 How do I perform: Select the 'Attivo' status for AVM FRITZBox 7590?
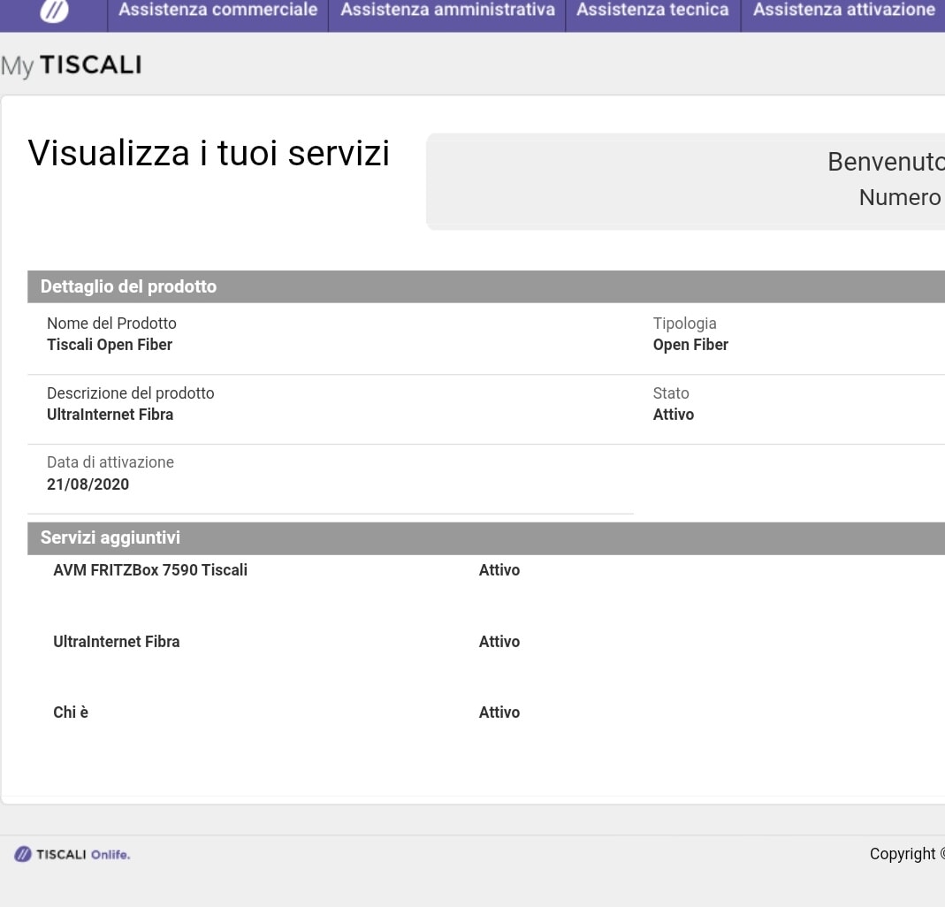tap(499, 570)
